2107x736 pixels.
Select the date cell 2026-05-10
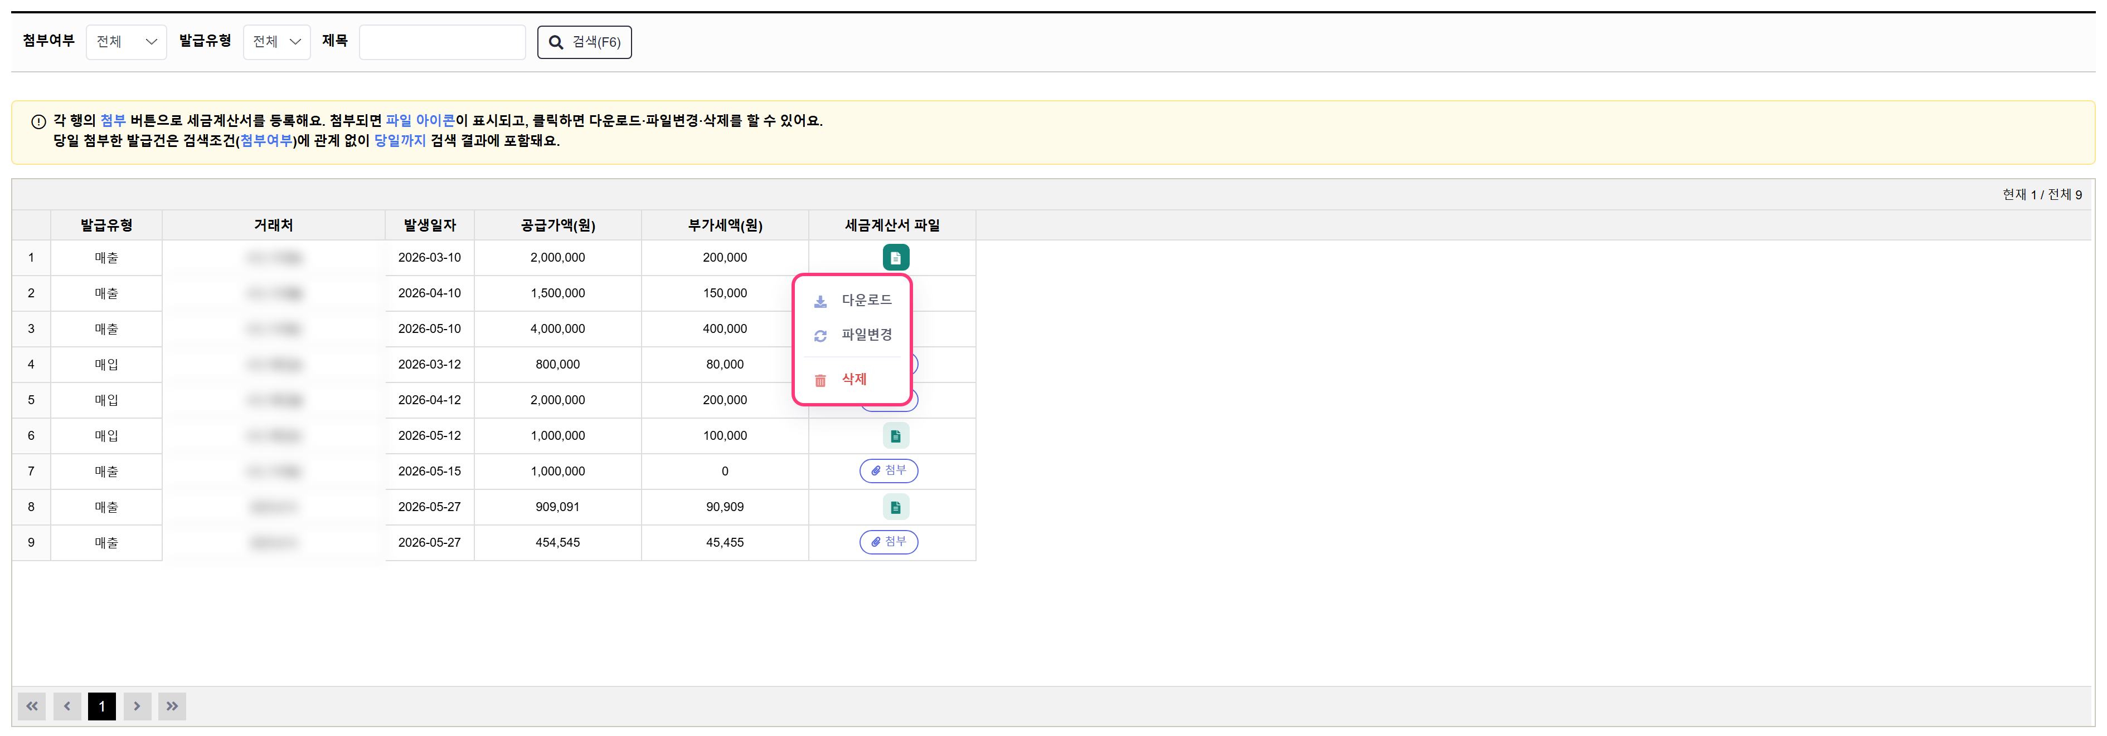coord(429,328)
